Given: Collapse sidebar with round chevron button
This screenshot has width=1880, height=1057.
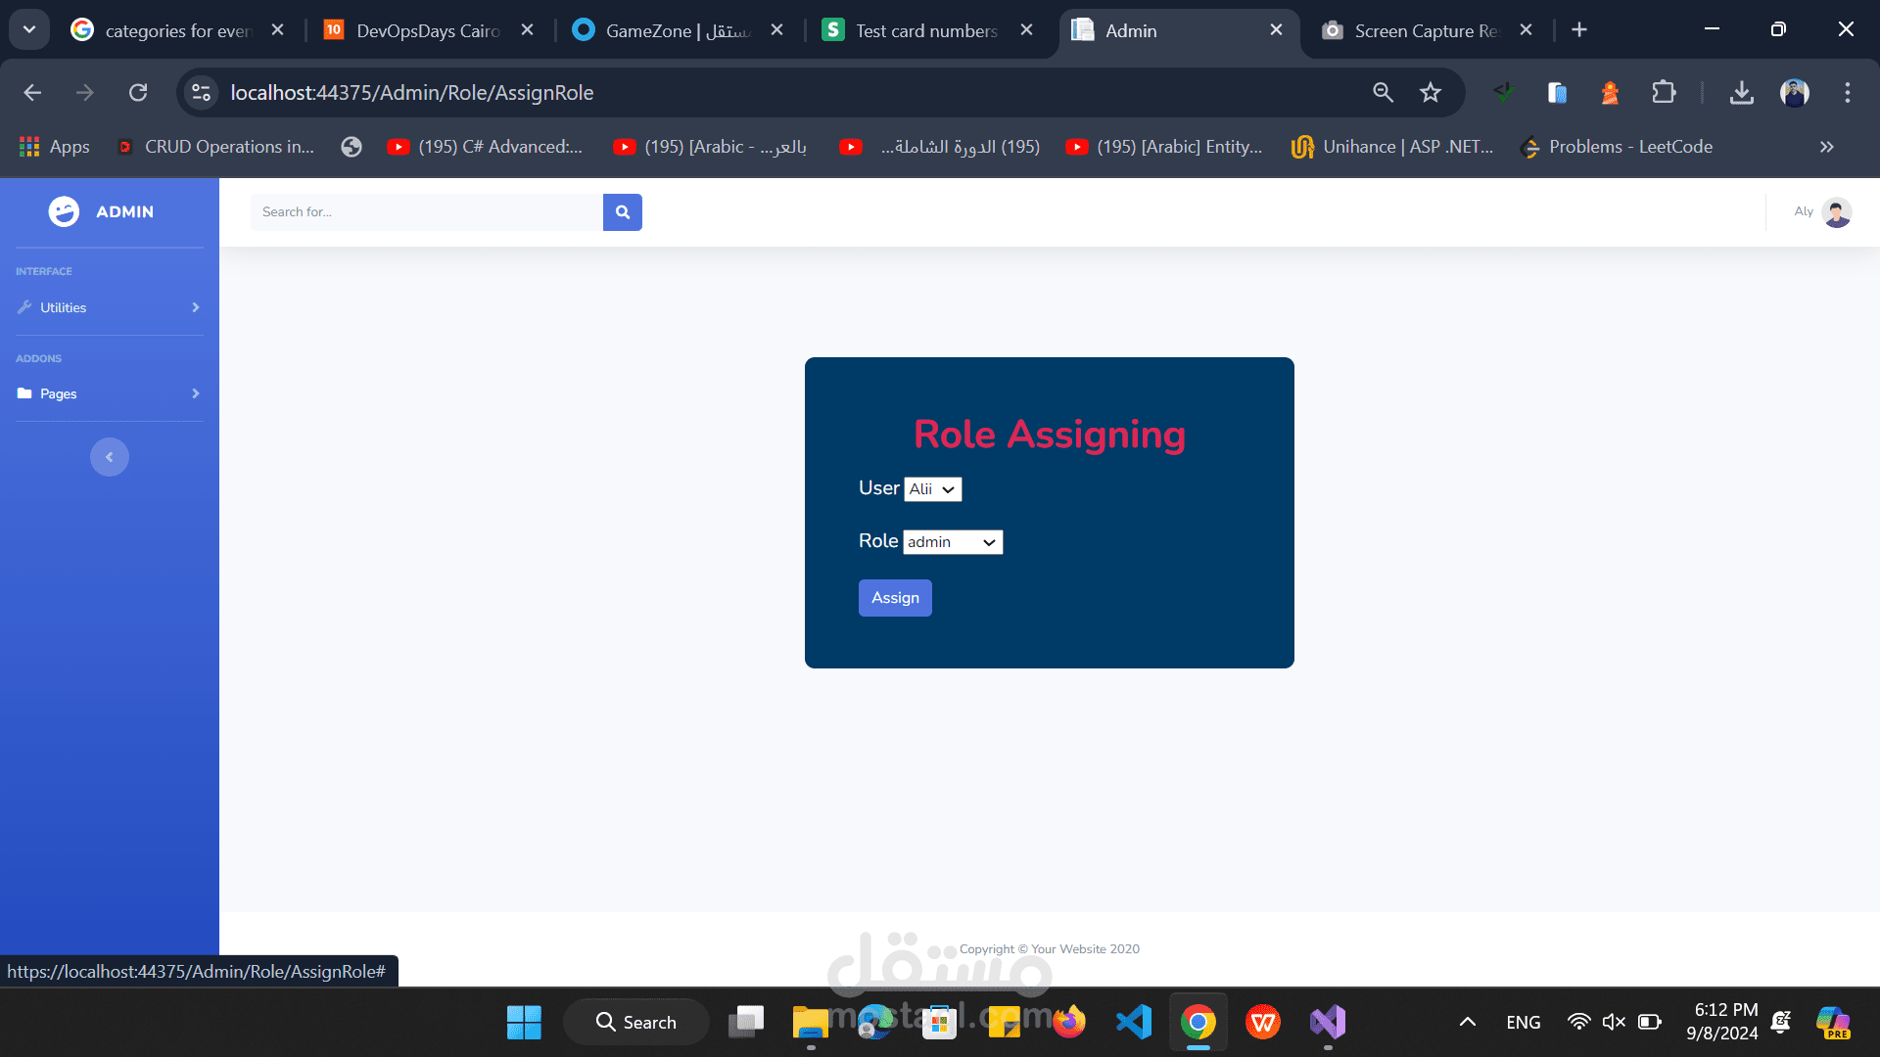Looking at the screenshot, I should click(x=110, y=457).
